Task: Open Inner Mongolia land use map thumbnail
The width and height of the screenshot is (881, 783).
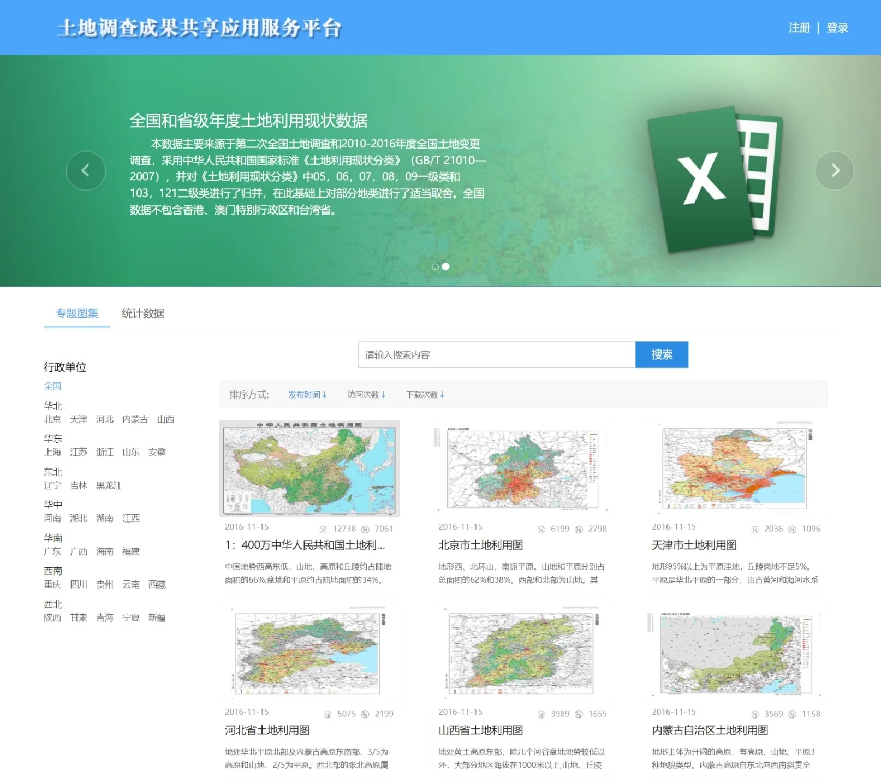Action: click(x=736, y=654)
